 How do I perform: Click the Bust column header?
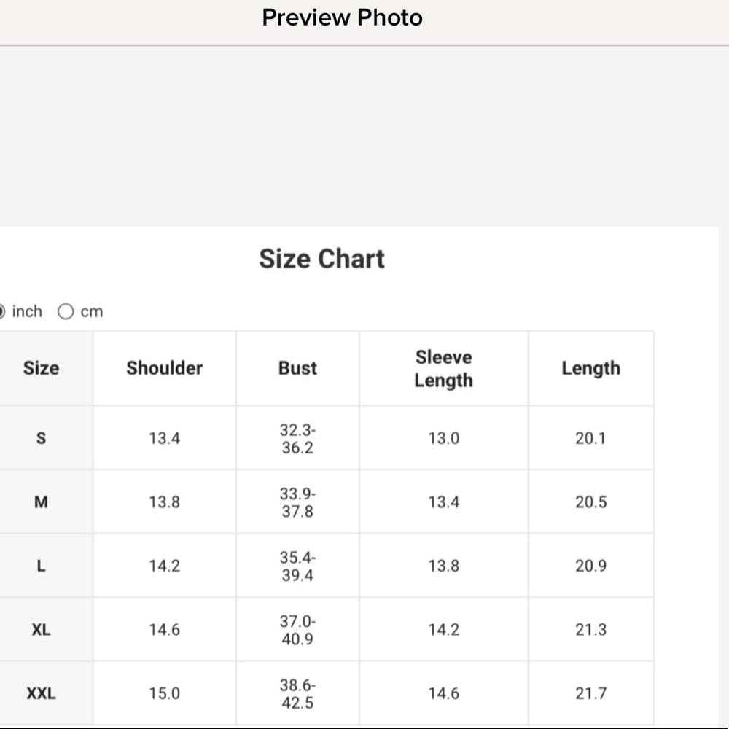coord(297,368)
